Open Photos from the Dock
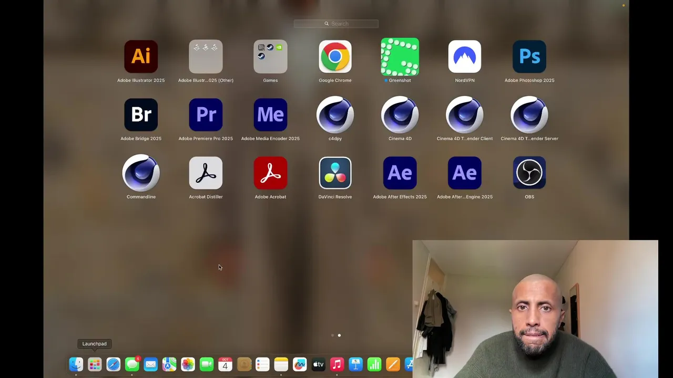673x378 pixels. (188, 364)
